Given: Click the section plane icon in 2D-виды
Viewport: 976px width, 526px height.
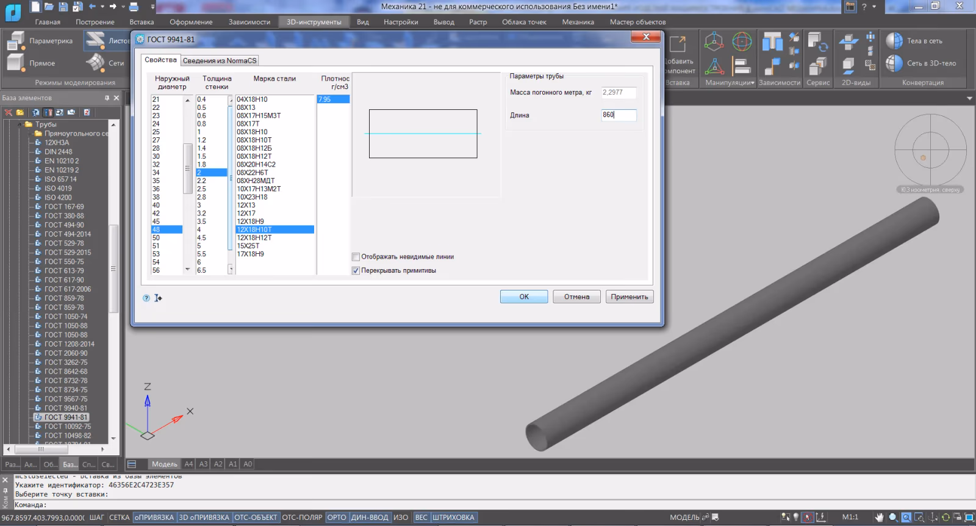Looking at the screenshot, I should (x=849, y=42).
